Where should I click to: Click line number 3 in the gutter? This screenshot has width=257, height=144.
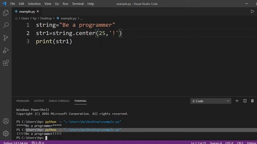(28, 41)
